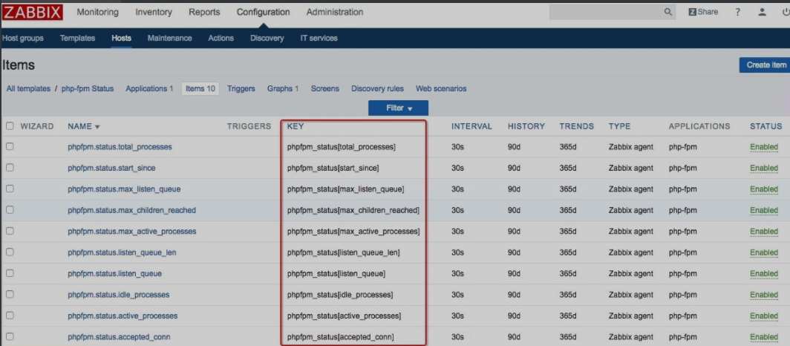Screen dimensions: 790x346
Task: Sort by the TYPE column header
Action: coord(619,126)
